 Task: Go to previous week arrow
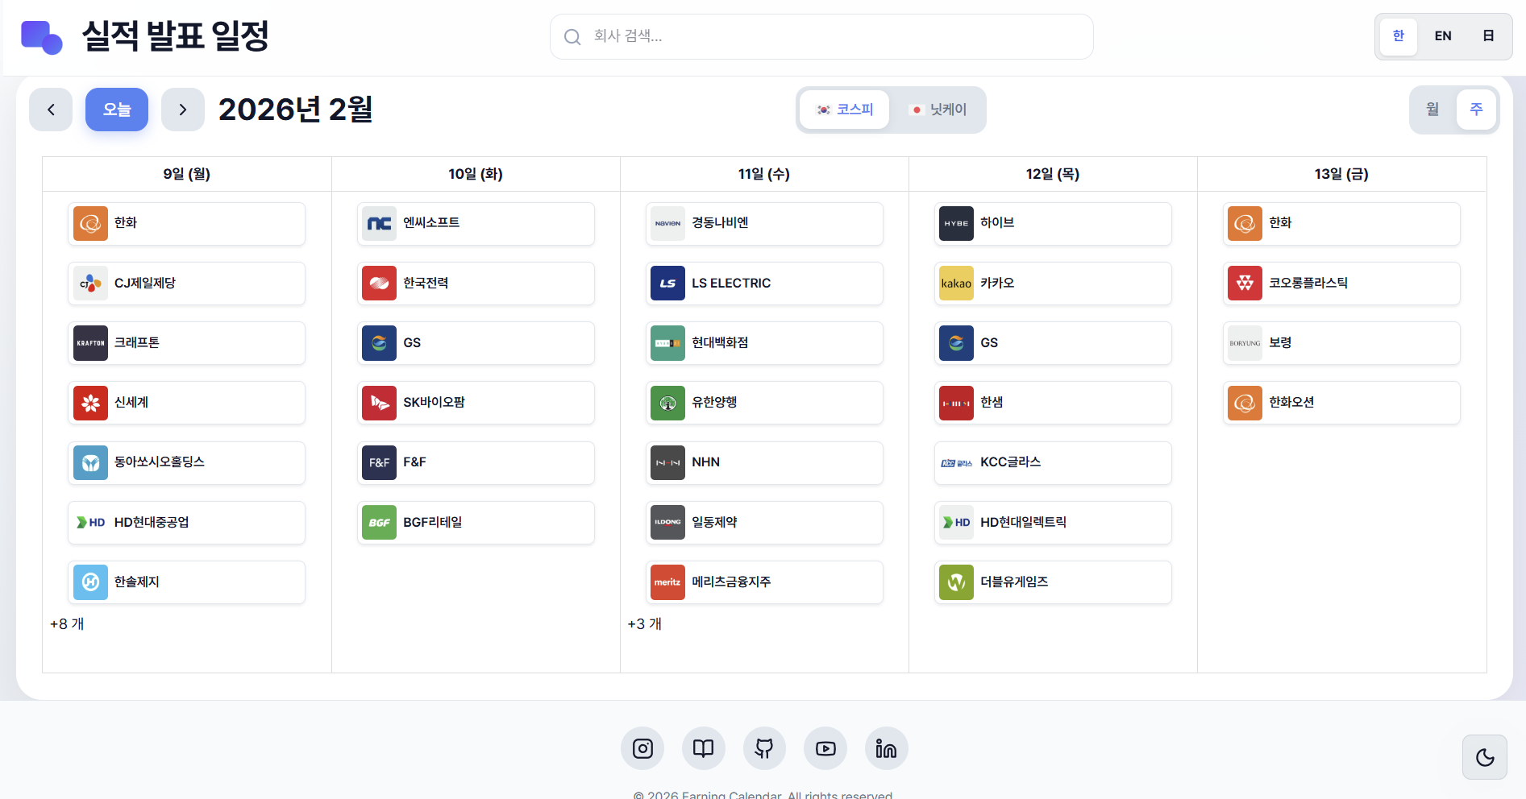pyautogui.click(x=51, y=110)
